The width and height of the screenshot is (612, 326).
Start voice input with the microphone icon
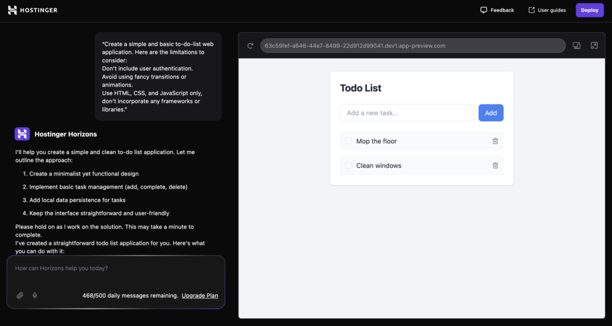coord(35,296)
